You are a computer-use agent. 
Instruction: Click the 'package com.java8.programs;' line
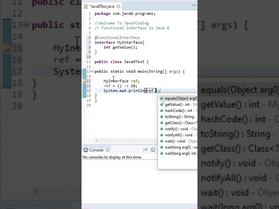pyautogui.click(x=125, y=13)
